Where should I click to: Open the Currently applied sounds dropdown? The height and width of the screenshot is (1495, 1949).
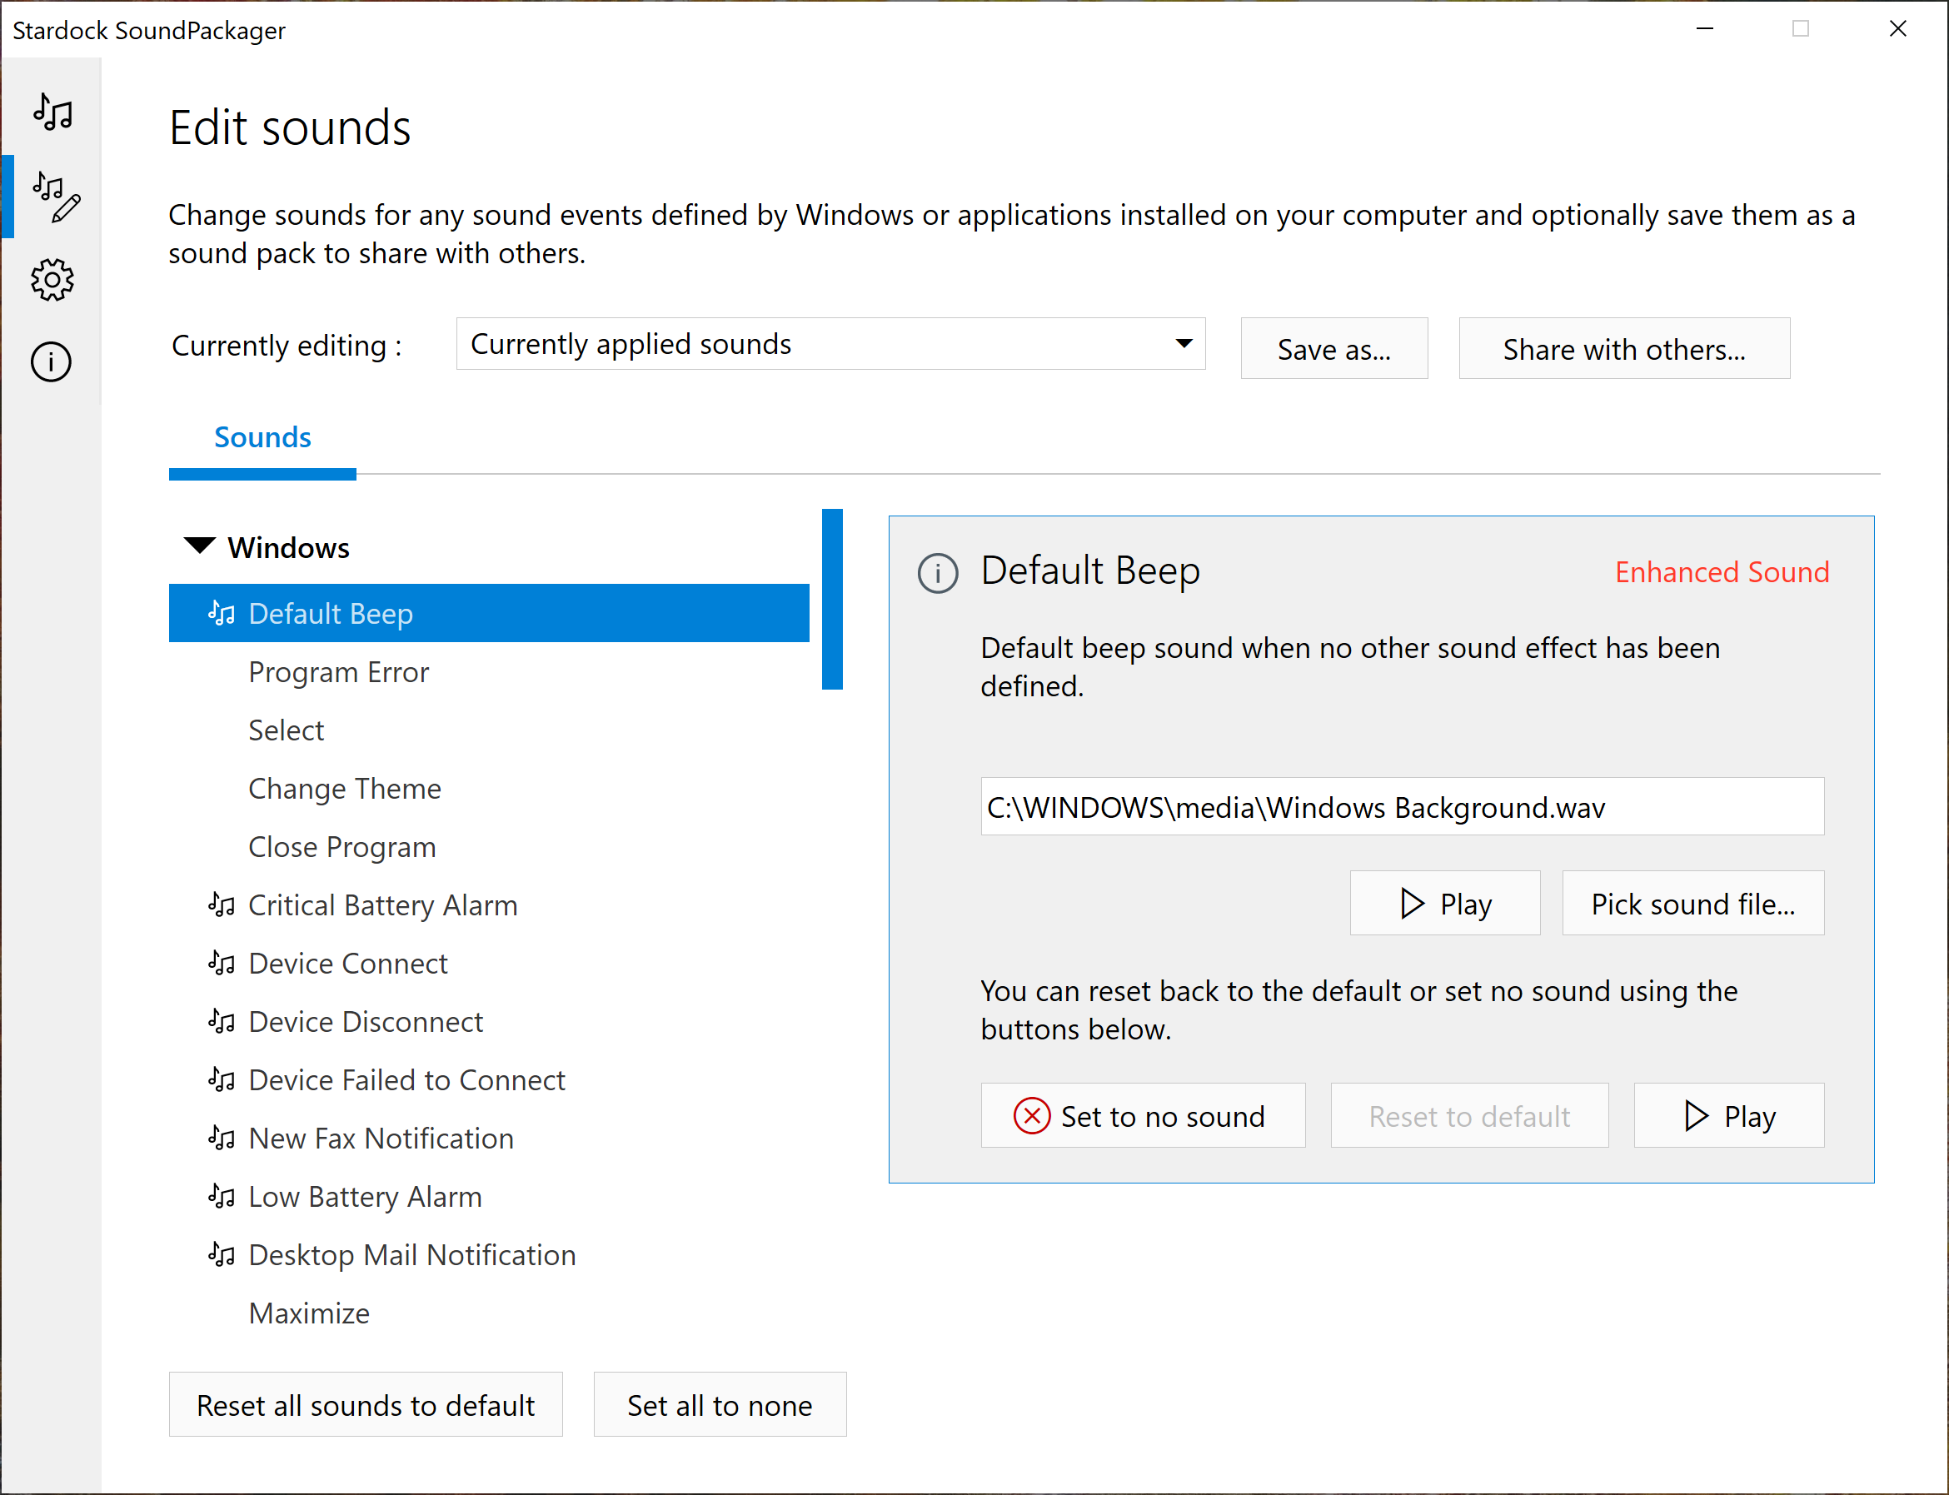(830, 344)
